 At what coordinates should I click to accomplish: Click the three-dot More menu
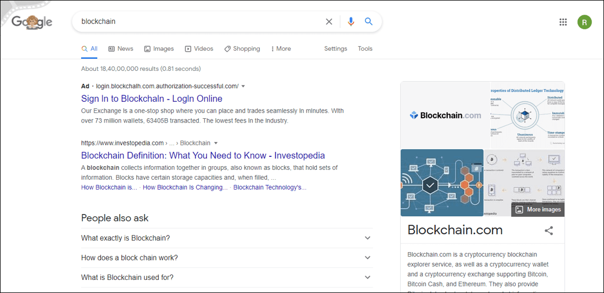281,48
